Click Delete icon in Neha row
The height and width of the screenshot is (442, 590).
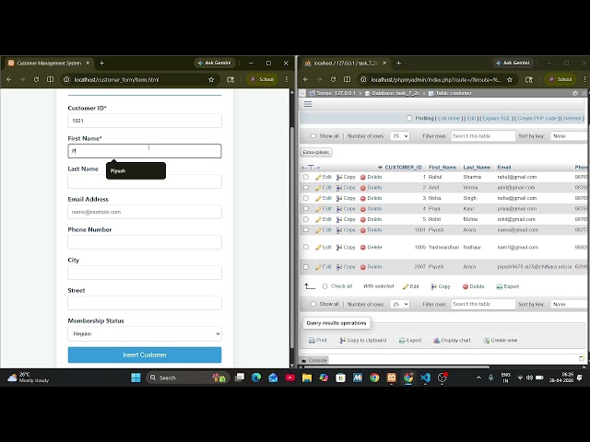pyautogui.click(x=362, y=198)
